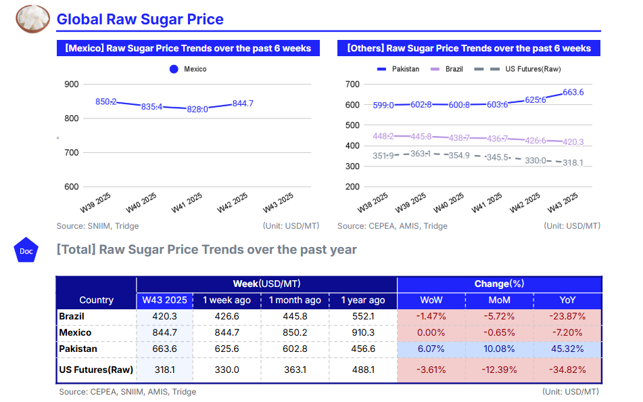The image size is (643, 402).
Task: Select the [Others] Raw Sugar Price Trends banner
Action: [469, 49]
